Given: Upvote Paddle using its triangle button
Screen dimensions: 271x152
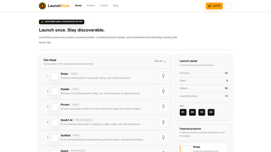Looking at the screenshot, I should click(x=163, y=91).
